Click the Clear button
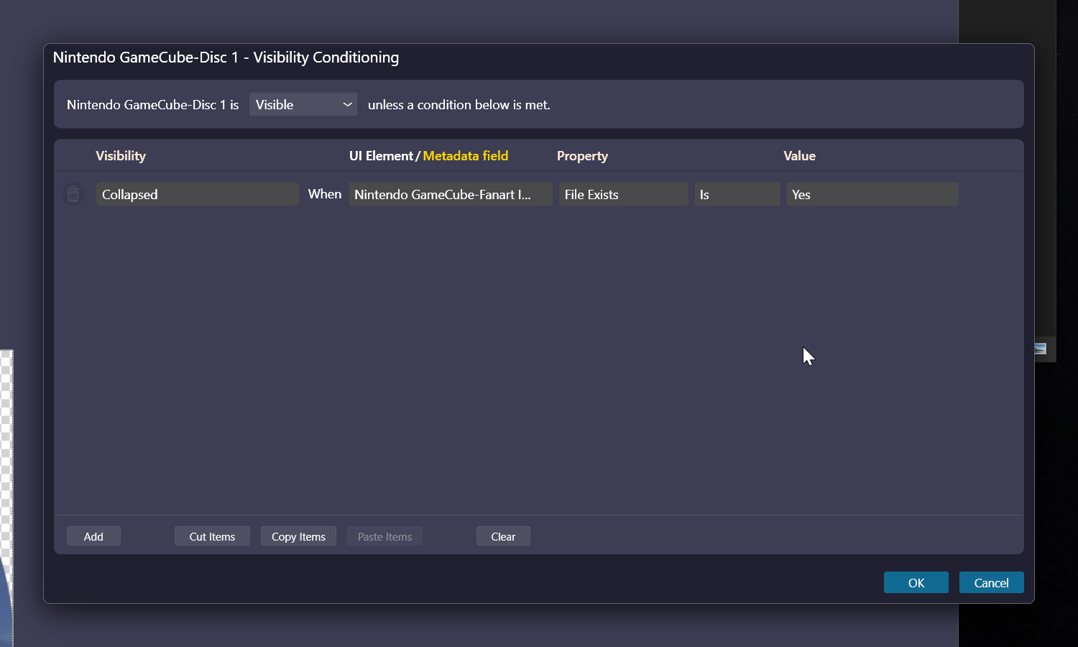This screenshot has height=647, width=1078. tap(503, 536)
